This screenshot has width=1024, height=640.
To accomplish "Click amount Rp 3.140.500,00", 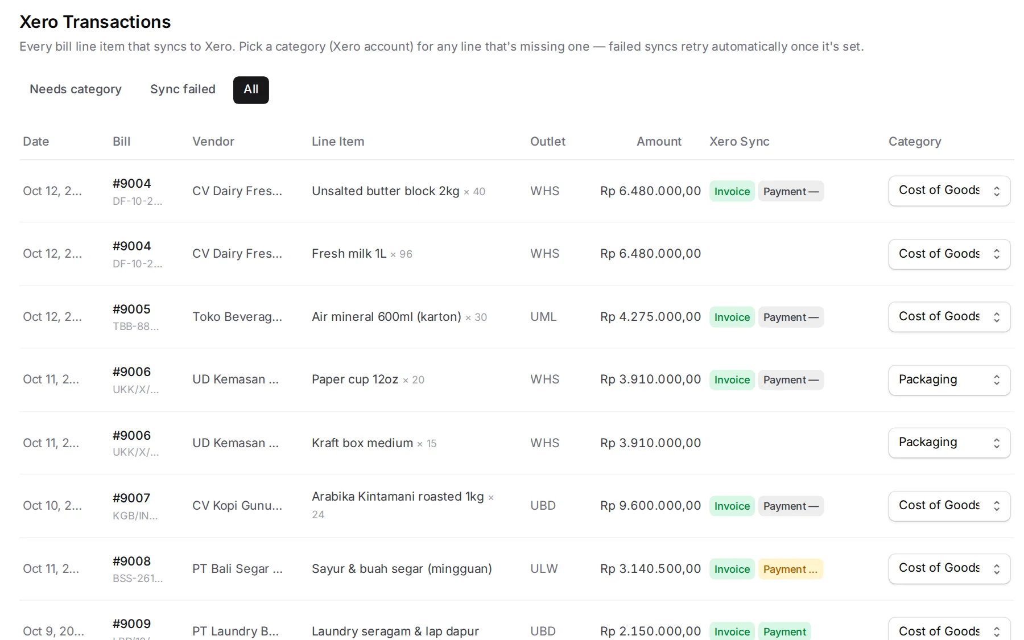I will point(650,569).
